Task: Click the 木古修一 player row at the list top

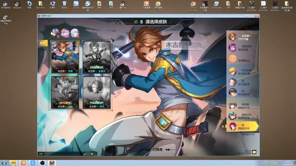Action: 243,37
